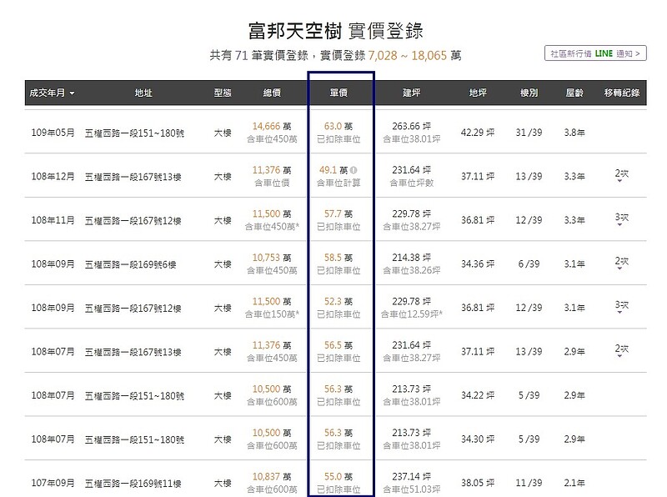Sort by the 樓別 column header
The image size is (667, 497).
(x=529, y=93)
